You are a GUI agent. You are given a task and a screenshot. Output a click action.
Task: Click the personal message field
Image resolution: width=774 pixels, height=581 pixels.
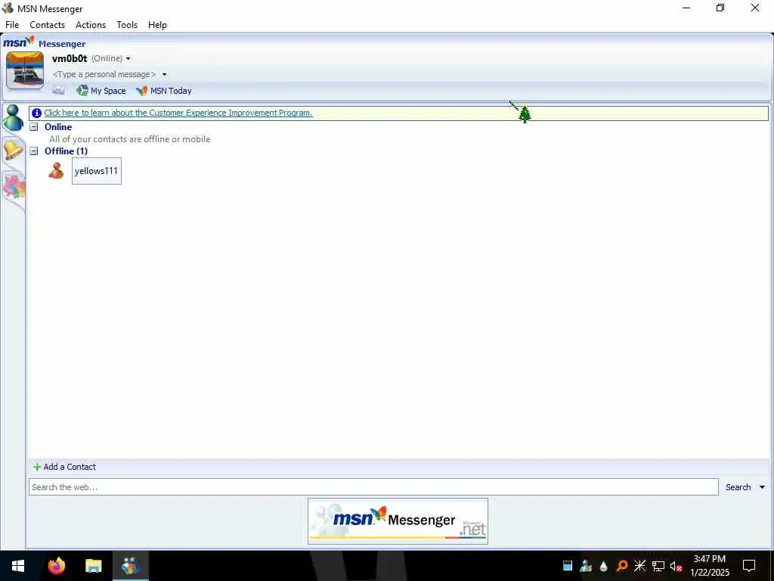coord(104,75)
